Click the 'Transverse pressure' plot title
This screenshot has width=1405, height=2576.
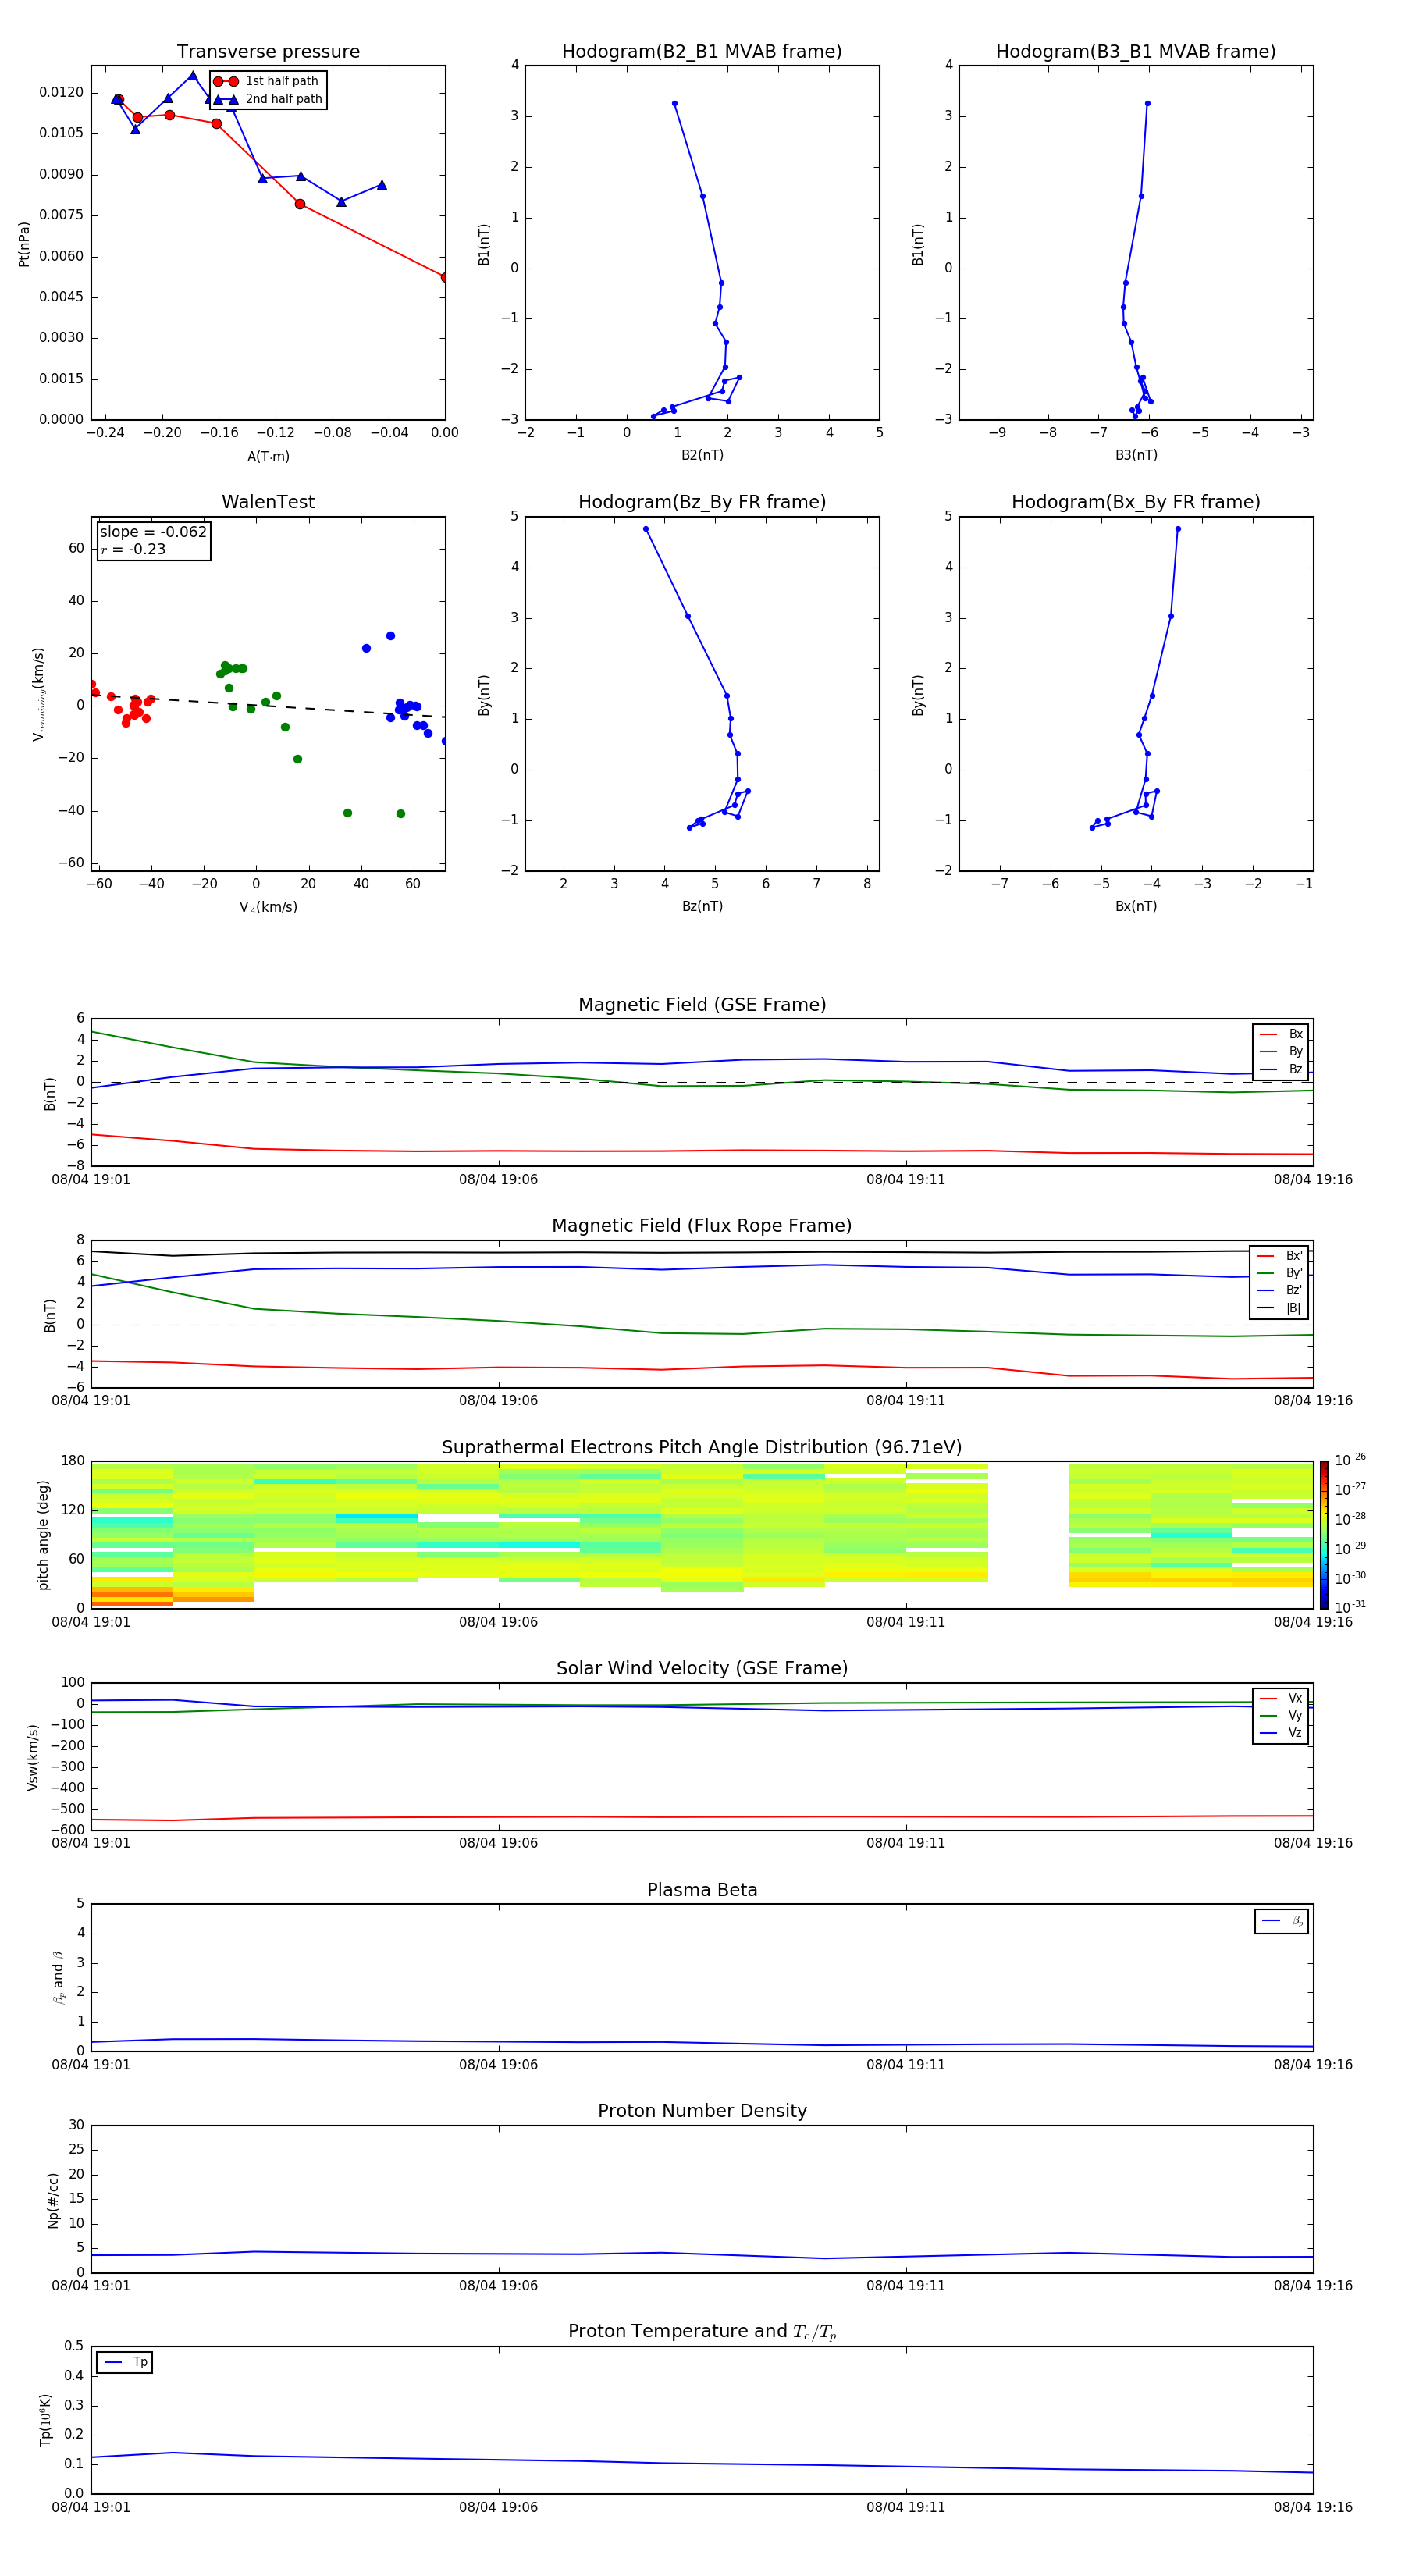click(x=268, y=52)
